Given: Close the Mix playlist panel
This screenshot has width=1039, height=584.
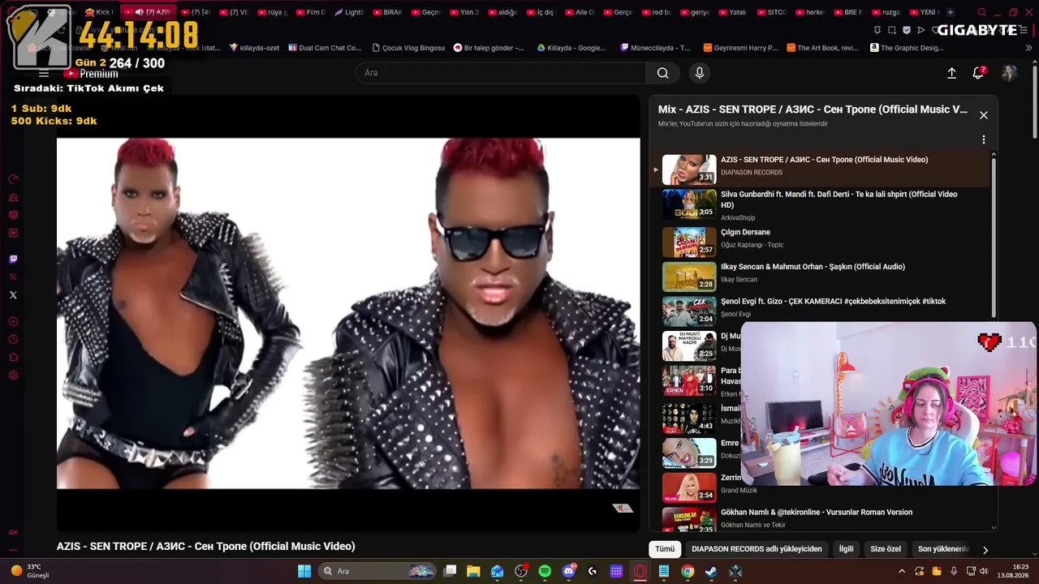Looking at the screenshot, I should tap(984, 115).
